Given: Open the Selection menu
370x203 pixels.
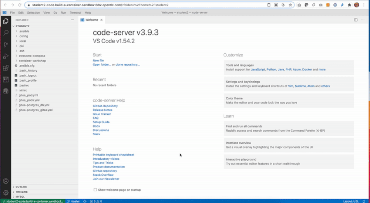Looking at the screenshot, I should coord(33,13).
